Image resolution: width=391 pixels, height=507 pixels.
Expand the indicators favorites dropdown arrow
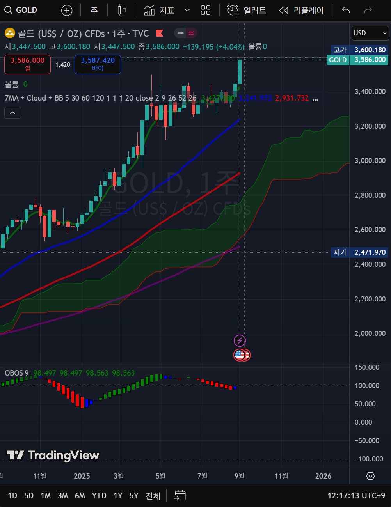pos(187,11)
